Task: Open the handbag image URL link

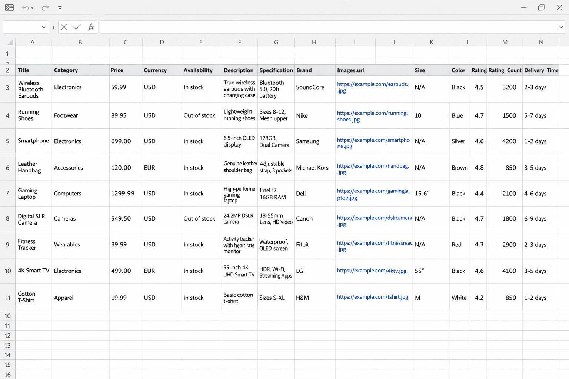Action: (373, 169)
